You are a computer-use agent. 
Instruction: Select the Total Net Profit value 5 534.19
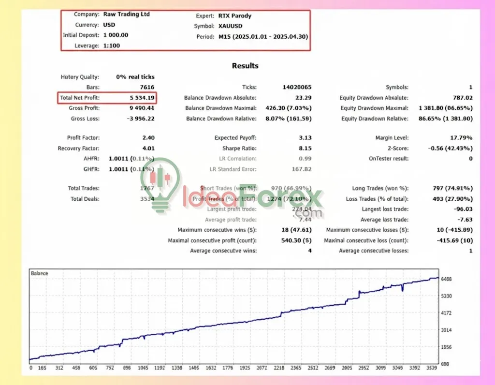click(x=135, y=98)
